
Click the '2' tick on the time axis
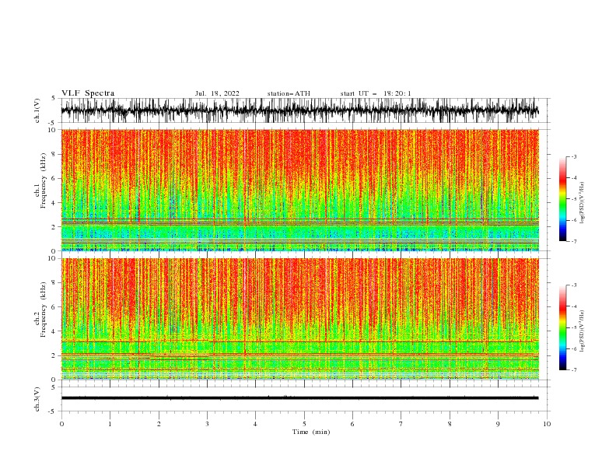pyautogui.click(x=159, y=424)
